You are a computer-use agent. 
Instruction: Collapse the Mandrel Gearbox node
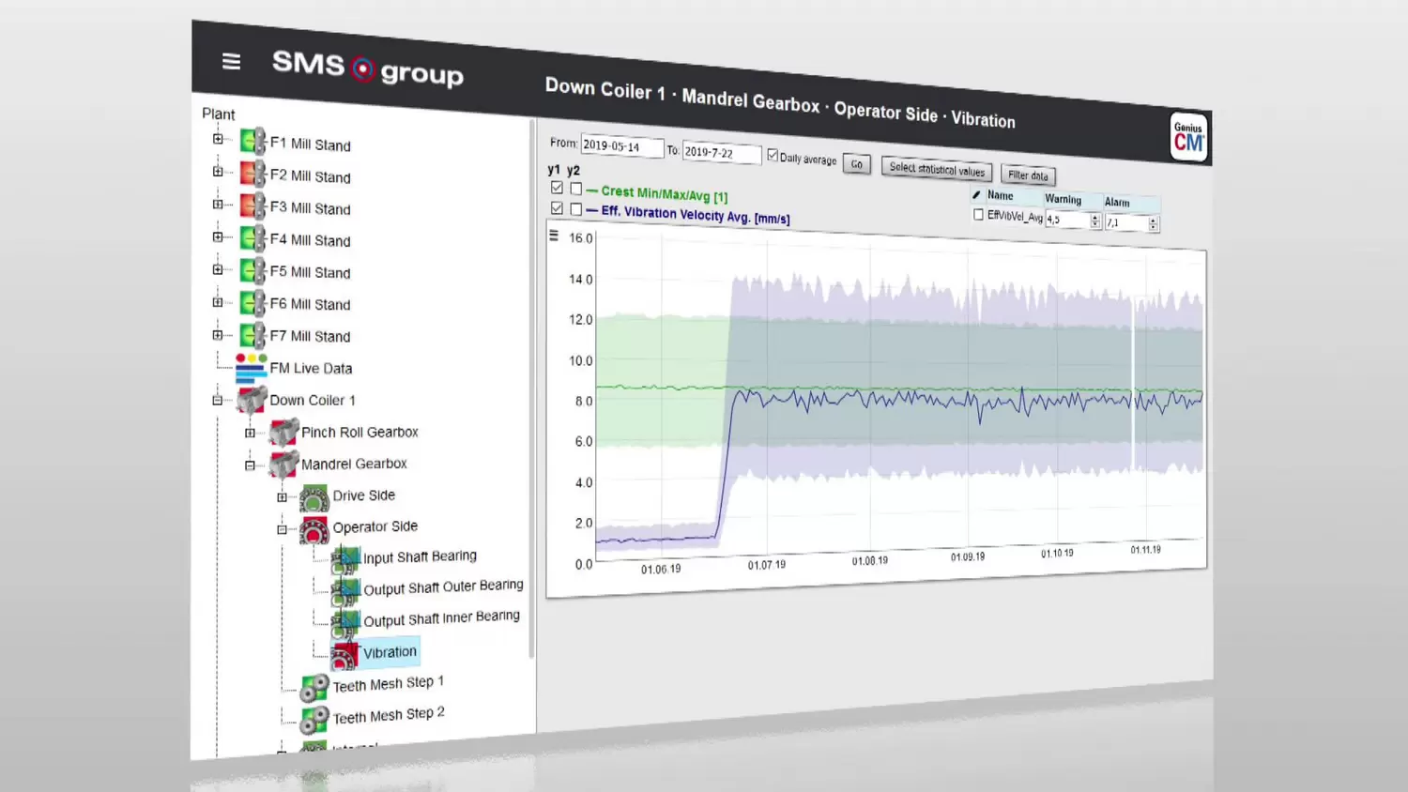tap(250, 465)
